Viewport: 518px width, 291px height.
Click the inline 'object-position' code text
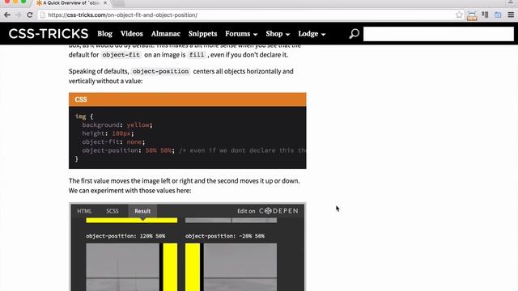click(x=160, y=71)
